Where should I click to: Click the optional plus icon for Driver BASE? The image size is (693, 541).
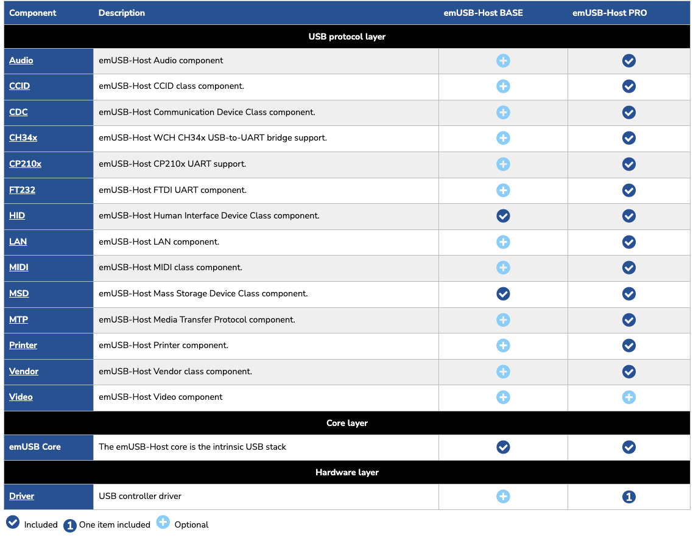pyautogui.click(x=503, y=497)
